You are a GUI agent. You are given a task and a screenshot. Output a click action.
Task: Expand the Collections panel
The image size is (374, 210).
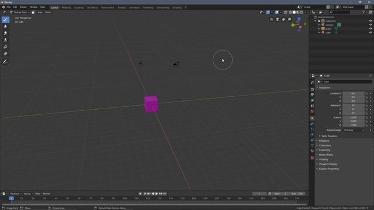[x=325, y=145]
